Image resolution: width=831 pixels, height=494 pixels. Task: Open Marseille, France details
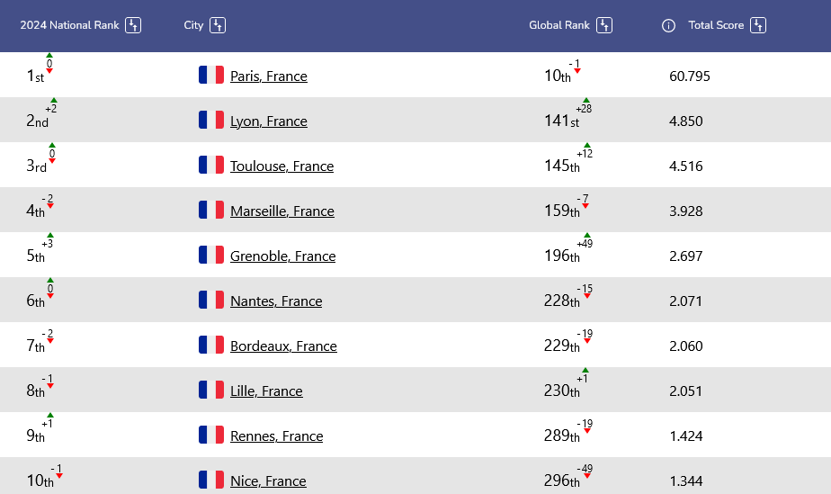coord(282,211)
